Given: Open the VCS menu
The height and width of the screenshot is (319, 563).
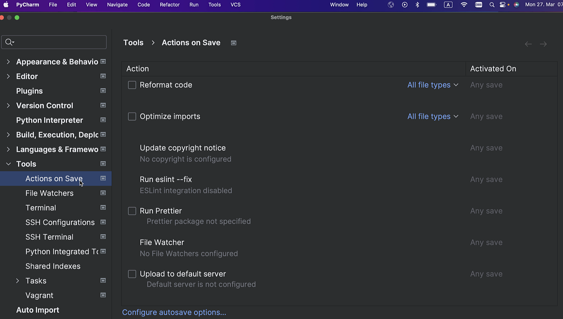Looking at the screenshot, I should click(235, 5).
